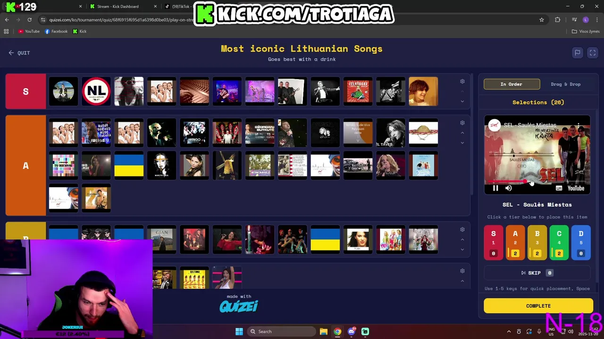Place the song in red S tier

[494, 242]
